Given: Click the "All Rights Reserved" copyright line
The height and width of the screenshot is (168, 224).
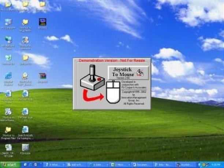Looking at the screenshot, I should [x=134, y=104].
